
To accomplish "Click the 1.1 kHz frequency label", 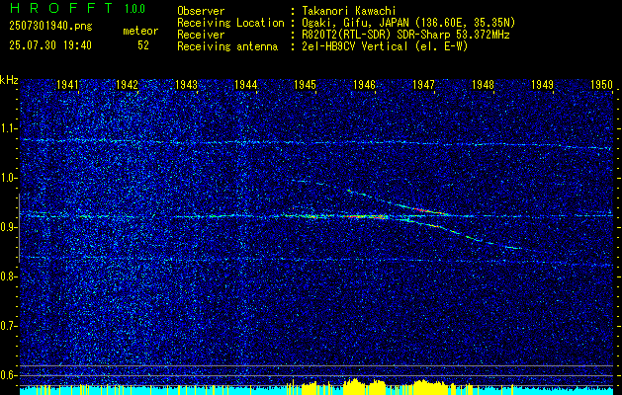I will coord(8,128).
